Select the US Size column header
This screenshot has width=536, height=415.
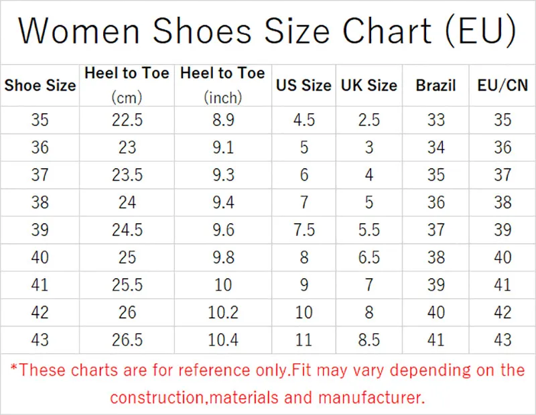(x=304, y=86)
